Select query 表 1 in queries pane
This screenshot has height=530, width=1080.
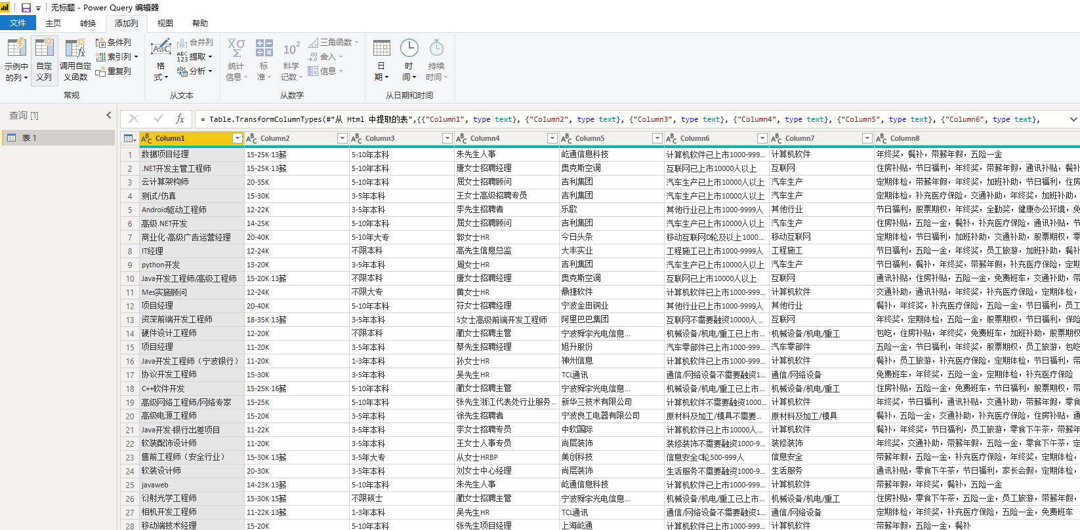pos(58,138)
